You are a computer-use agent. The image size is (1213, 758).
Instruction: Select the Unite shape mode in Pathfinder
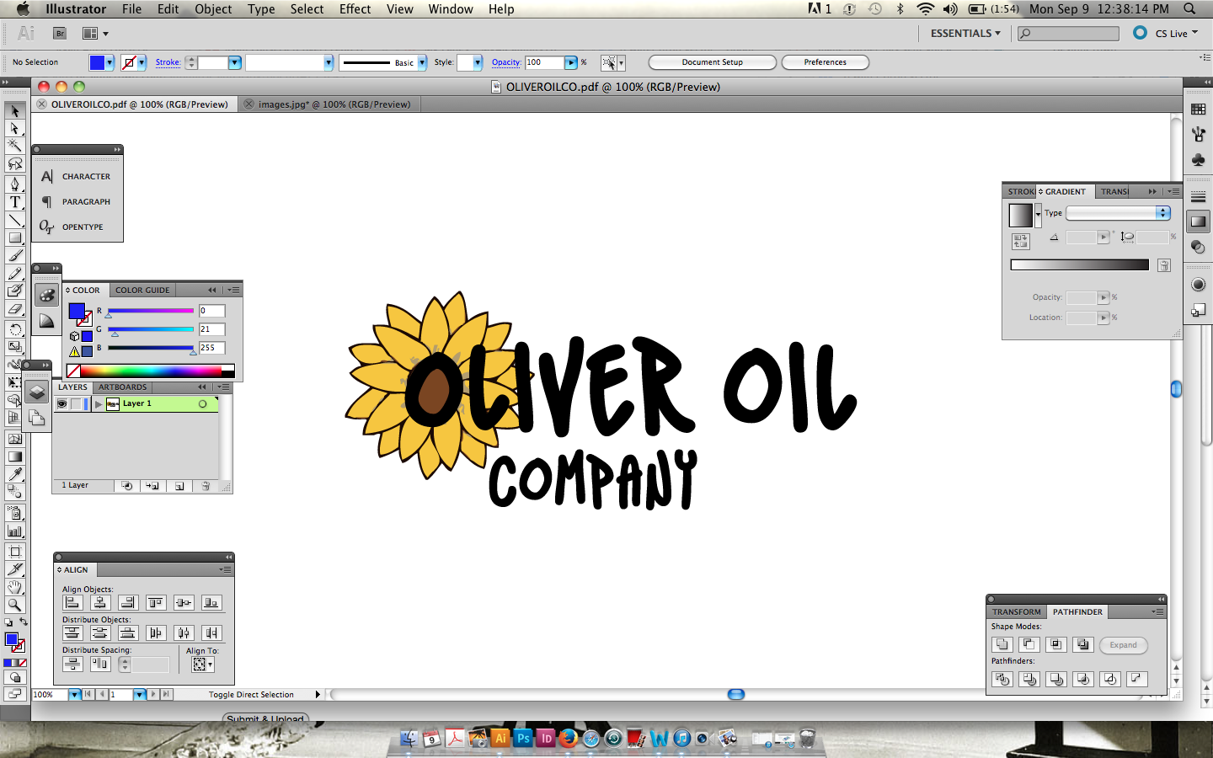[1002, 645]
